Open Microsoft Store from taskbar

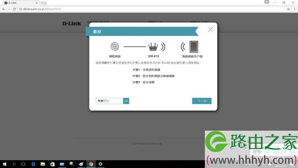pos(52,164)
